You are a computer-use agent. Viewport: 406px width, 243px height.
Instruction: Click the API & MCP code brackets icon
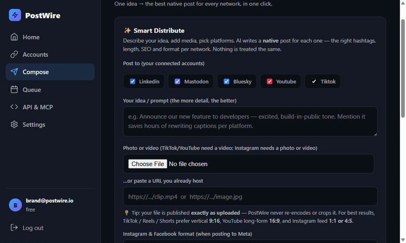(x=14, y=107)
